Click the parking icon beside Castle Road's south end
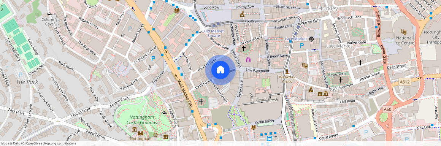 (208, 126)
